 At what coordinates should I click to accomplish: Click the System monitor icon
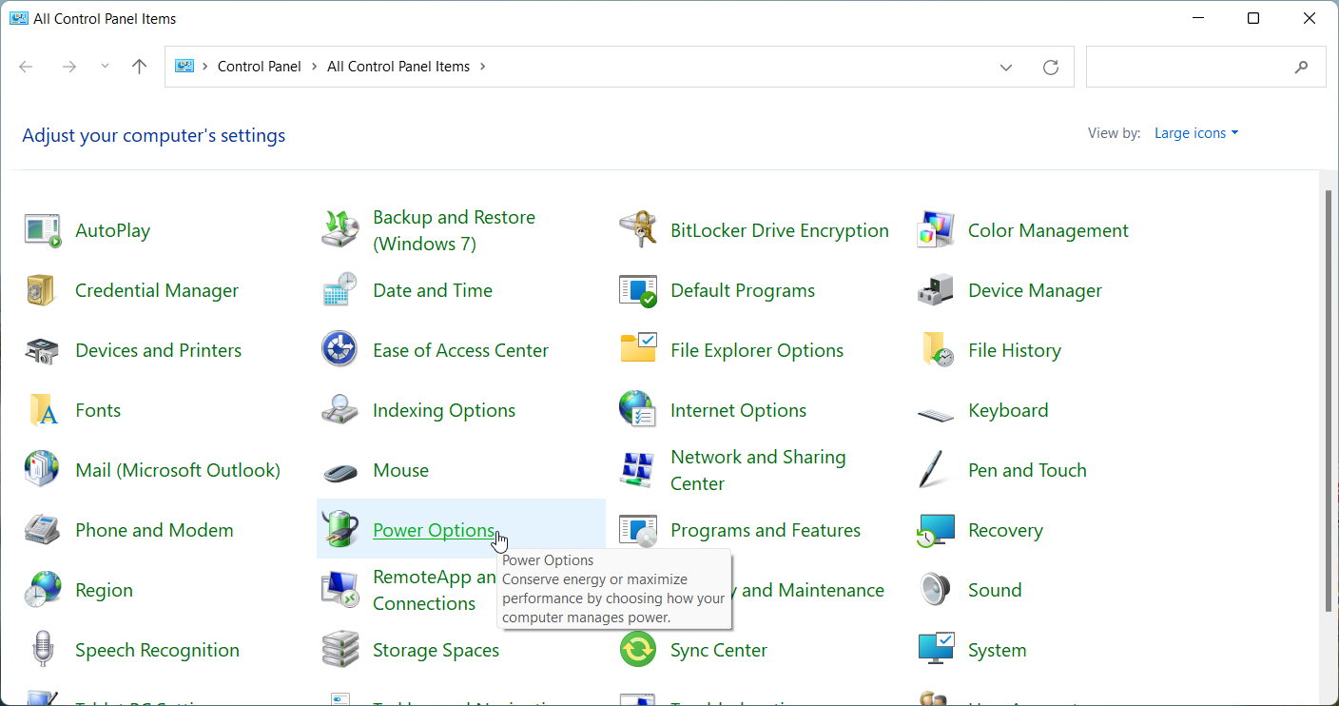pyautogui.click(x=936, y=650)
